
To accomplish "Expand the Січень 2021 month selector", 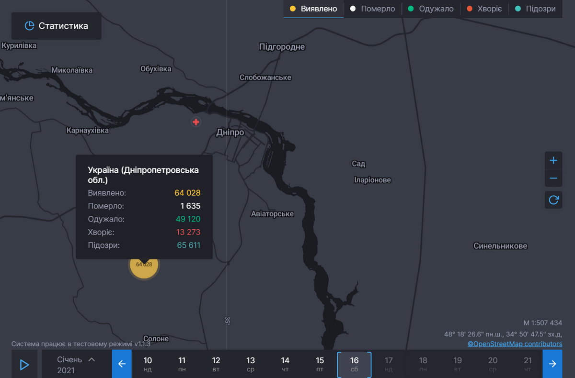I will pyautogui.click(x=76, y=364).
